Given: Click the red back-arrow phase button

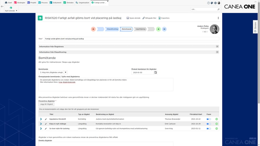Looking at the screenshot, I should pos(93,29).
